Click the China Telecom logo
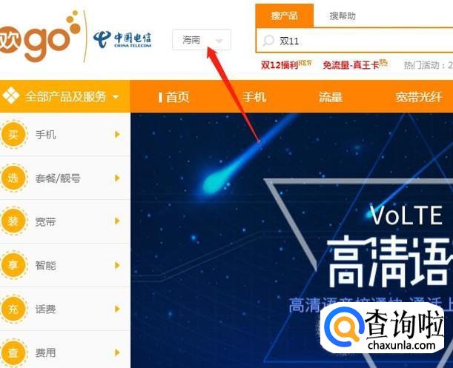Image resolution: width=453 pixels, height=368 pixels. (122, 40)
